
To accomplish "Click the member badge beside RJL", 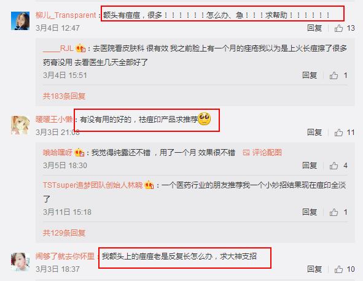I will (x=80, y=48).
